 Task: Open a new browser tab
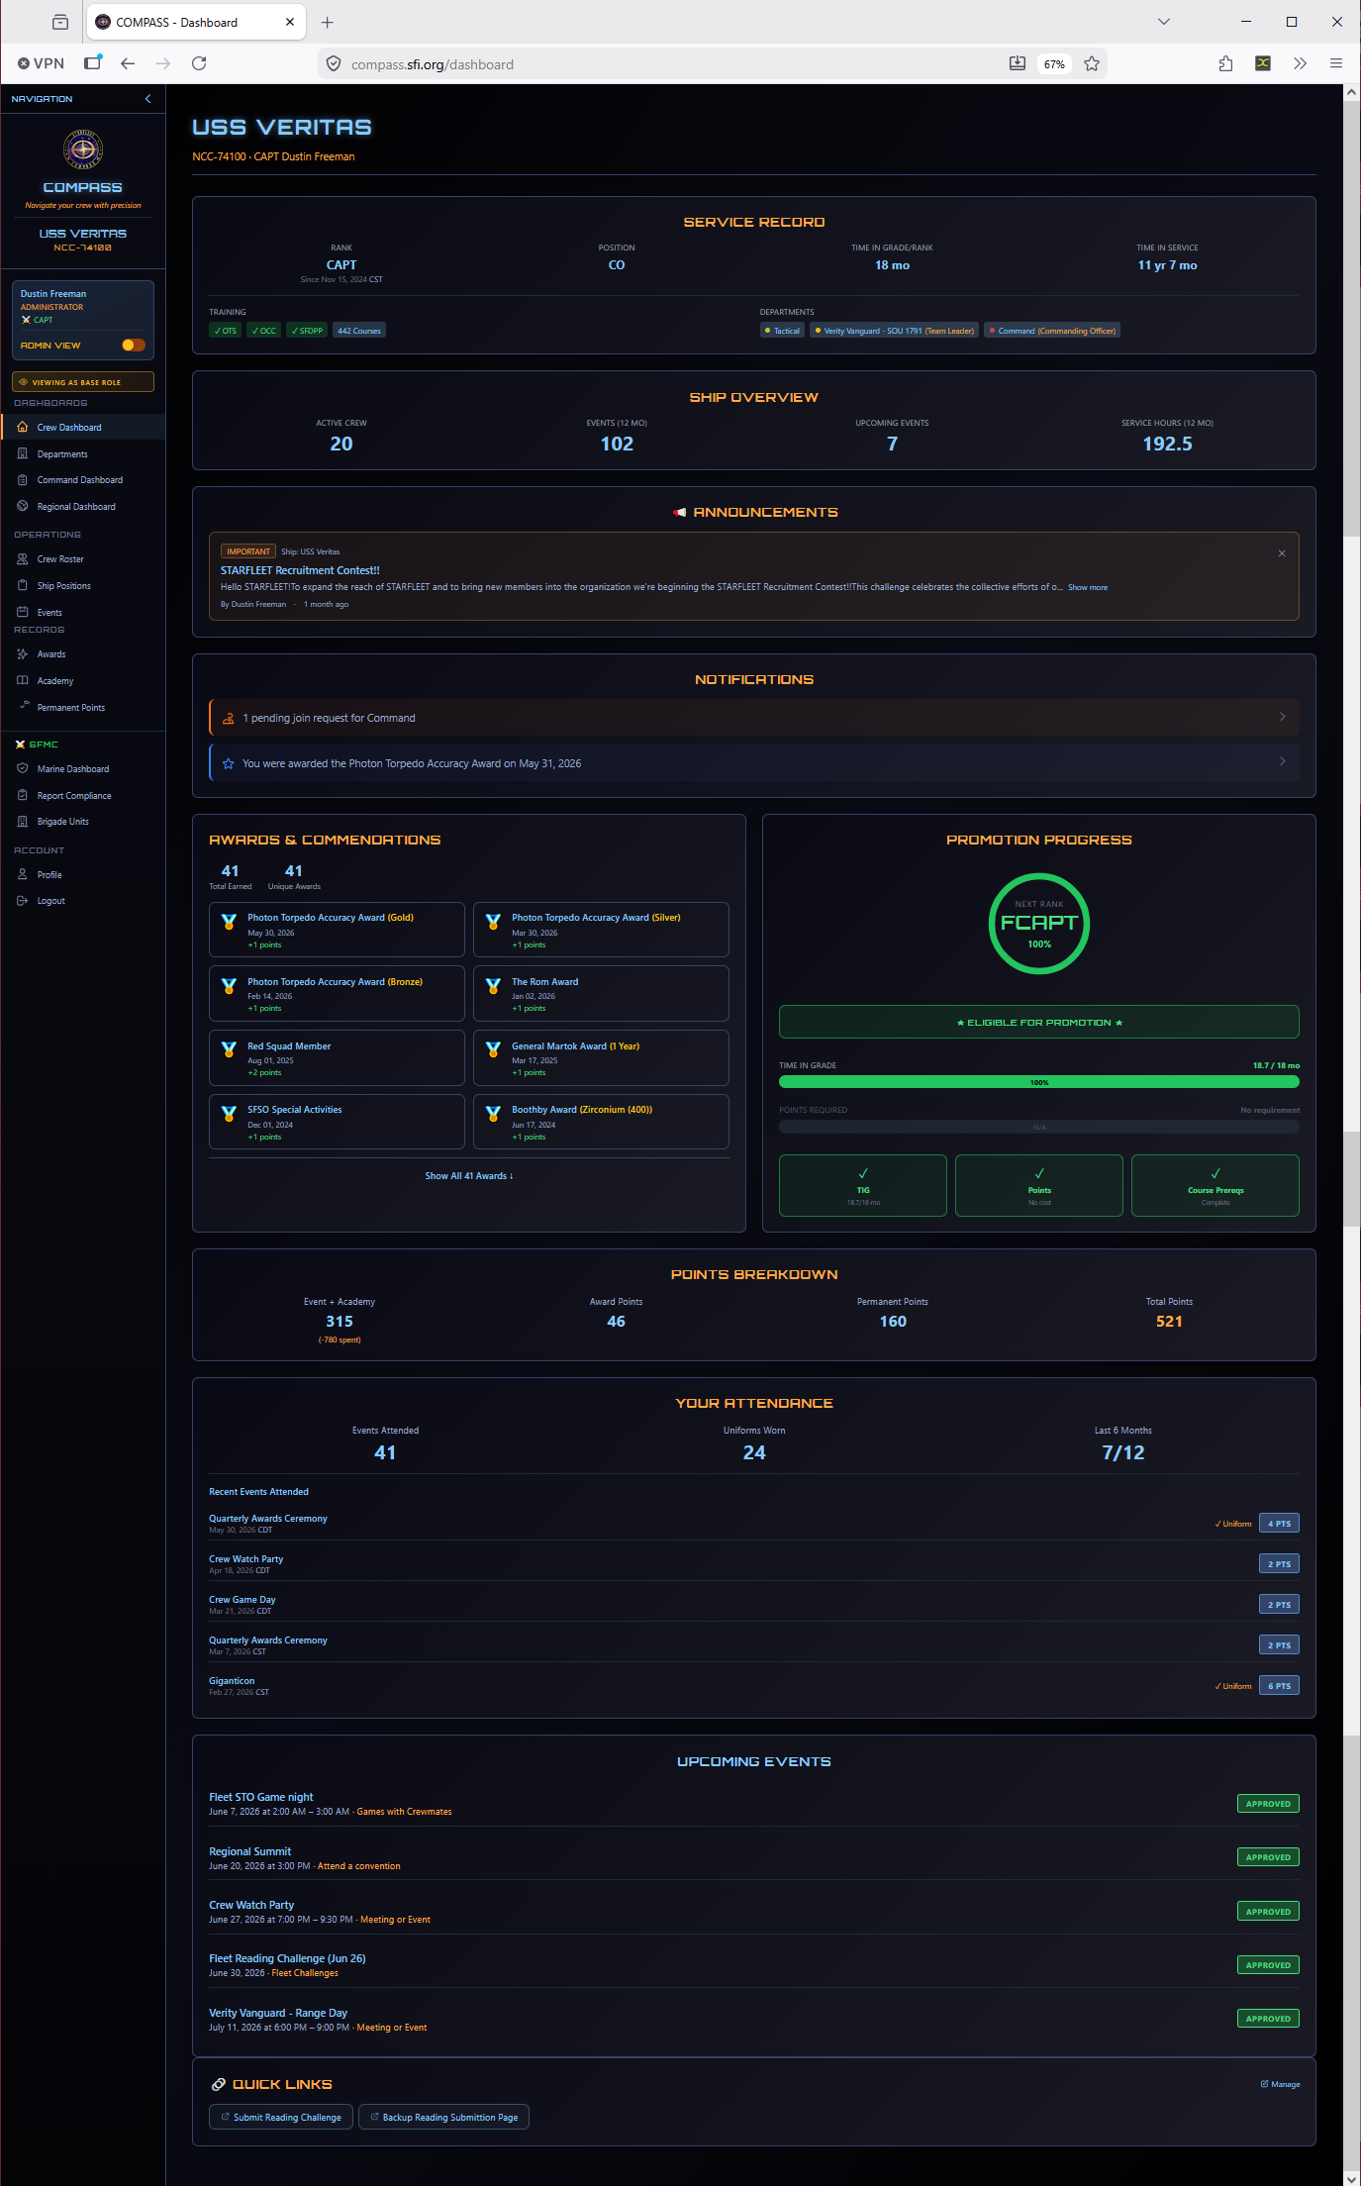click(x=328, y=22)
